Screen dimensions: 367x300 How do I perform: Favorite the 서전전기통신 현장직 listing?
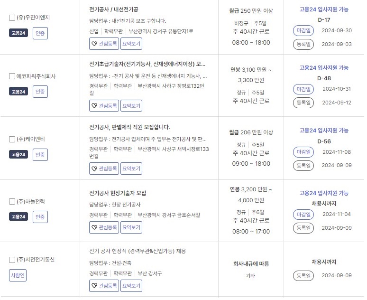[104, 286]
